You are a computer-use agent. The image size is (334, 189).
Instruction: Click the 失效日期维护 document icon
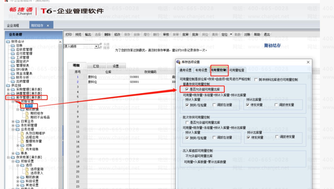point(23,133)
